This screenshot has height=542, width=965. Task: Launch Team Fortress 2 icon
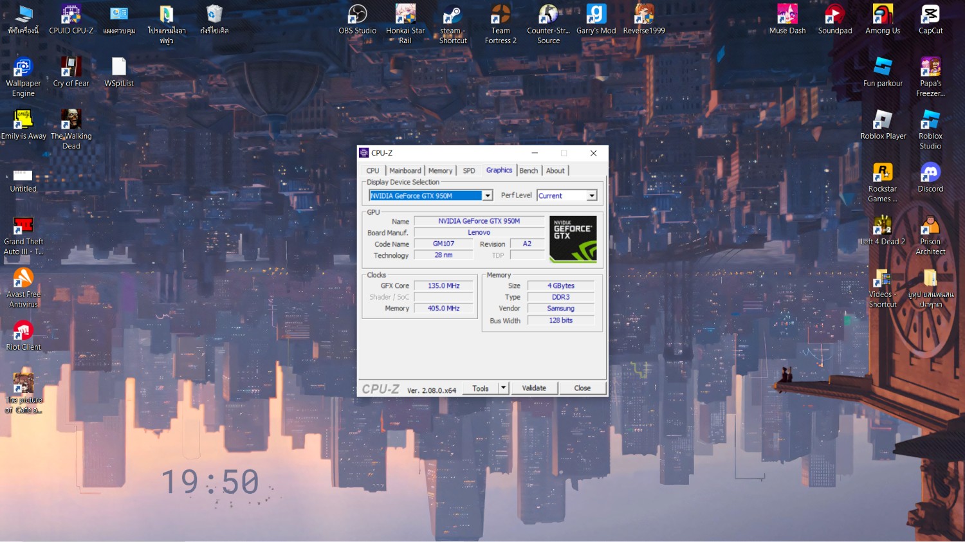click(x=501, y=24)
